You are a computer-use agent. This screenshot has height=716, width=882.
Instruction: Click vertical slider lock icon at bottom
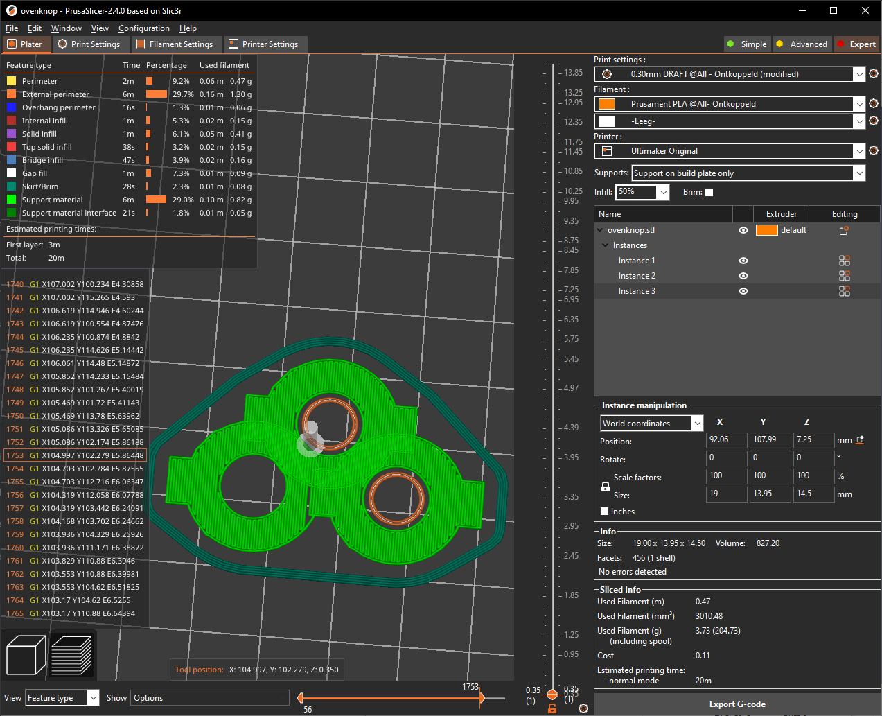552,708
